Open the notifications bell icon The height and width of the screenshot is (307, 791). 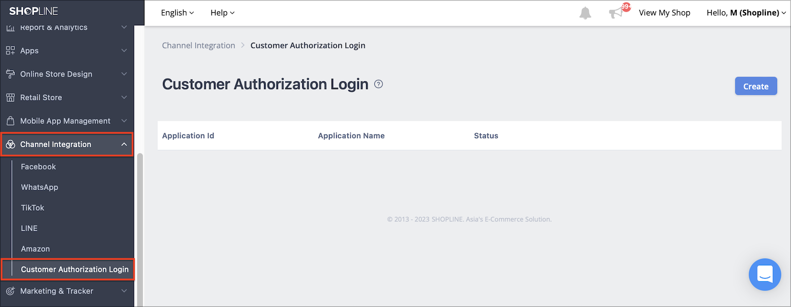click(585, 12)
